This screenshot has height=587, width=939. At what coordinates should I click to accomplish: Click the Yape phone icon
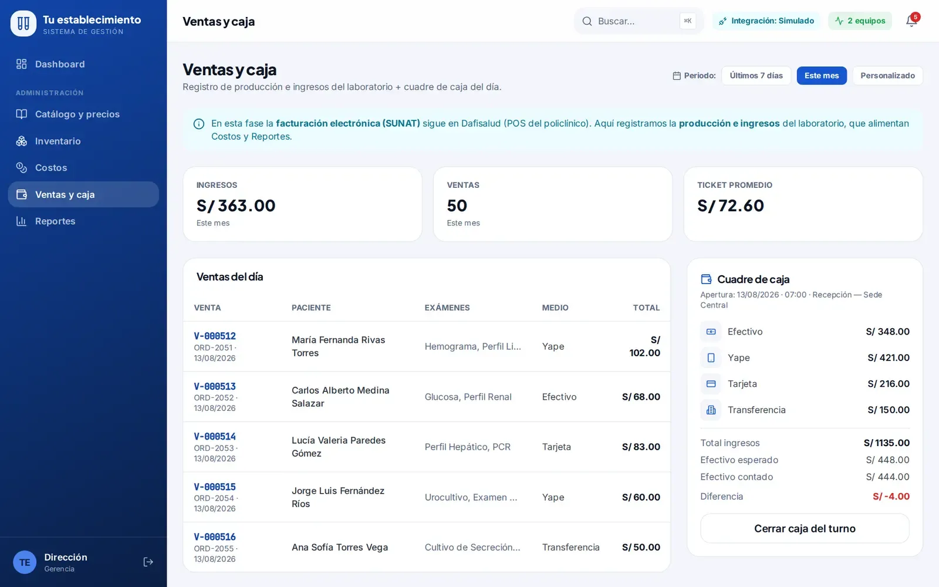(x=711, y=357)
